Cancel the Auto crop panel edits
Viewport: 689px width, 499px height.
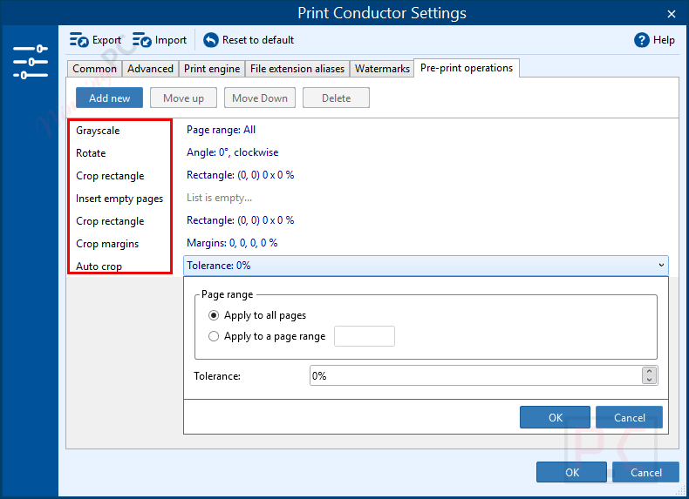(629, 417)
